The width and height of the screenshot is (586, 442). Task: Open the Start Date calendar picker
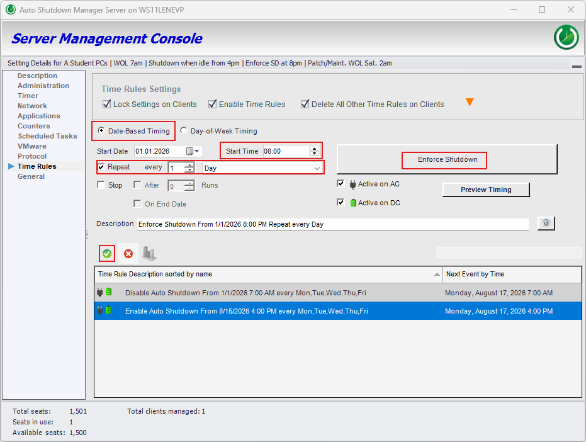[x=193, y=151]
